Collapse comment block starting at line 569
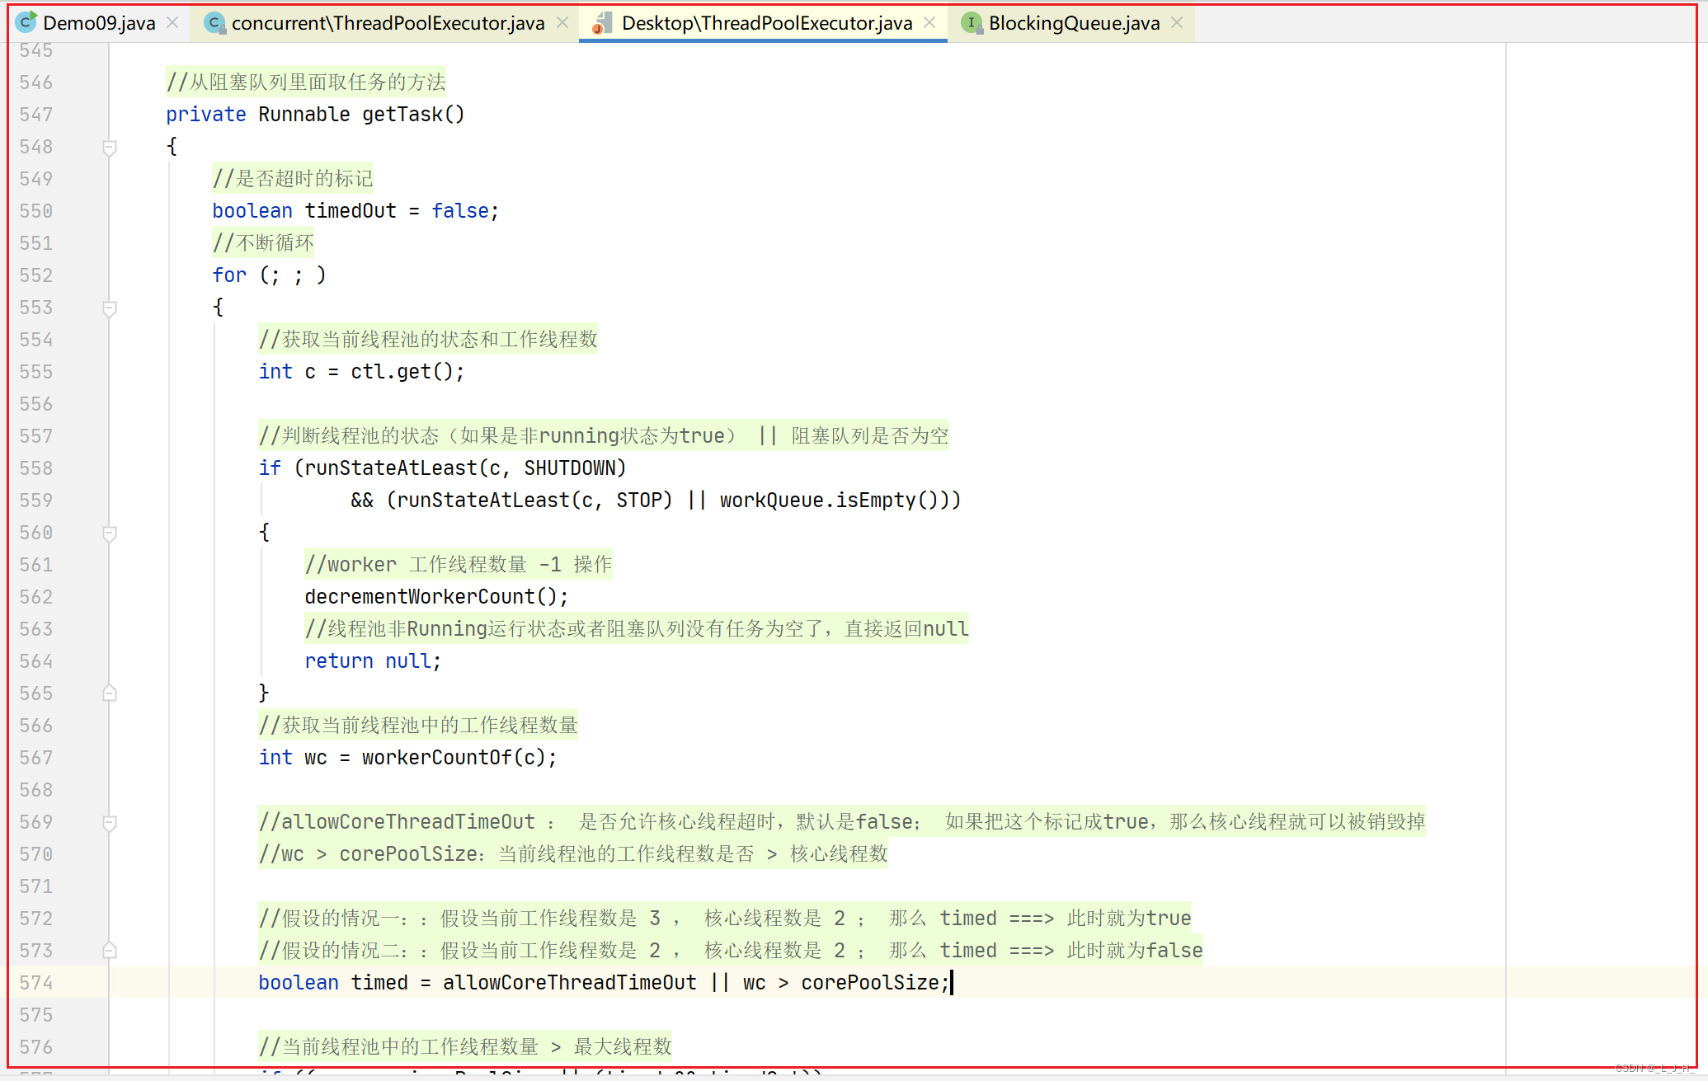 (x=109, y=823)
